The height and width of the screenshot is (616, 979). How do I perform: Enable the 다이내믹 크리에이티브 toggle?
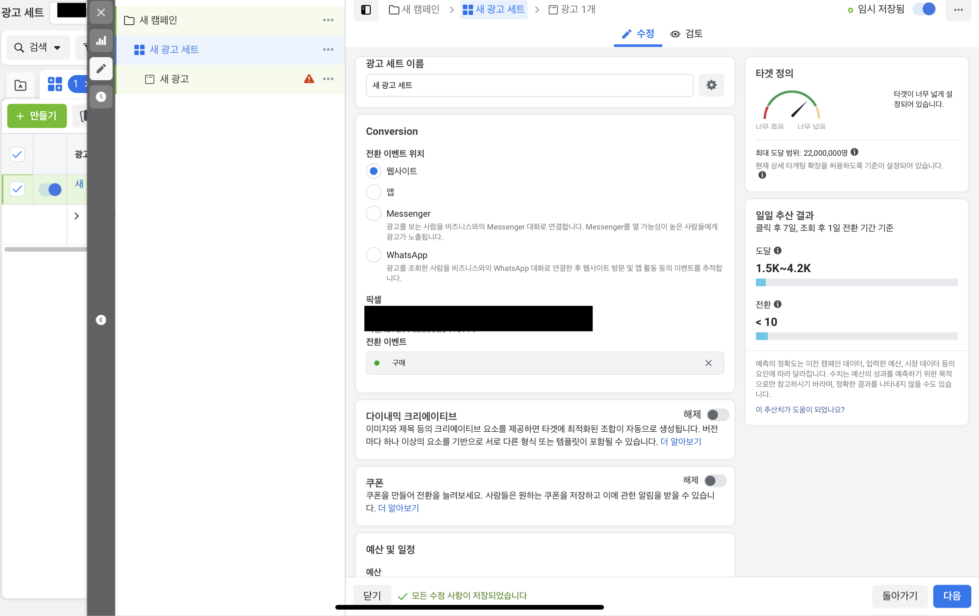(x=718, y=415)
